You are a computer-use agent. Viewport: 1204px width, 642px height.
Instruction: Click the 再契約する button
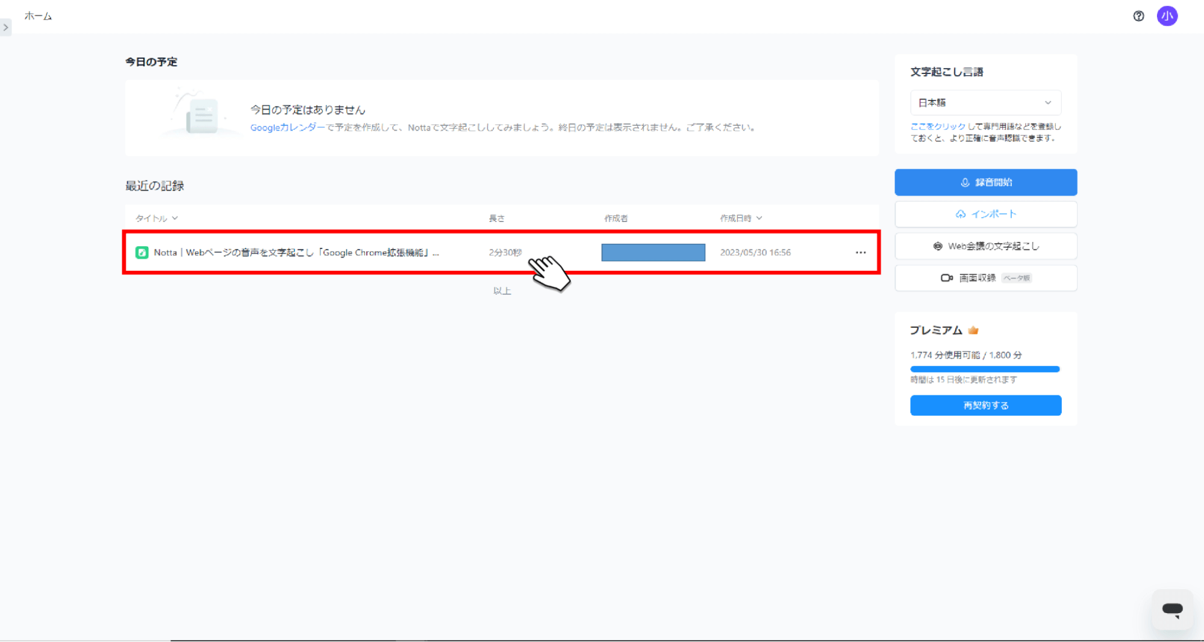point(985,406)
